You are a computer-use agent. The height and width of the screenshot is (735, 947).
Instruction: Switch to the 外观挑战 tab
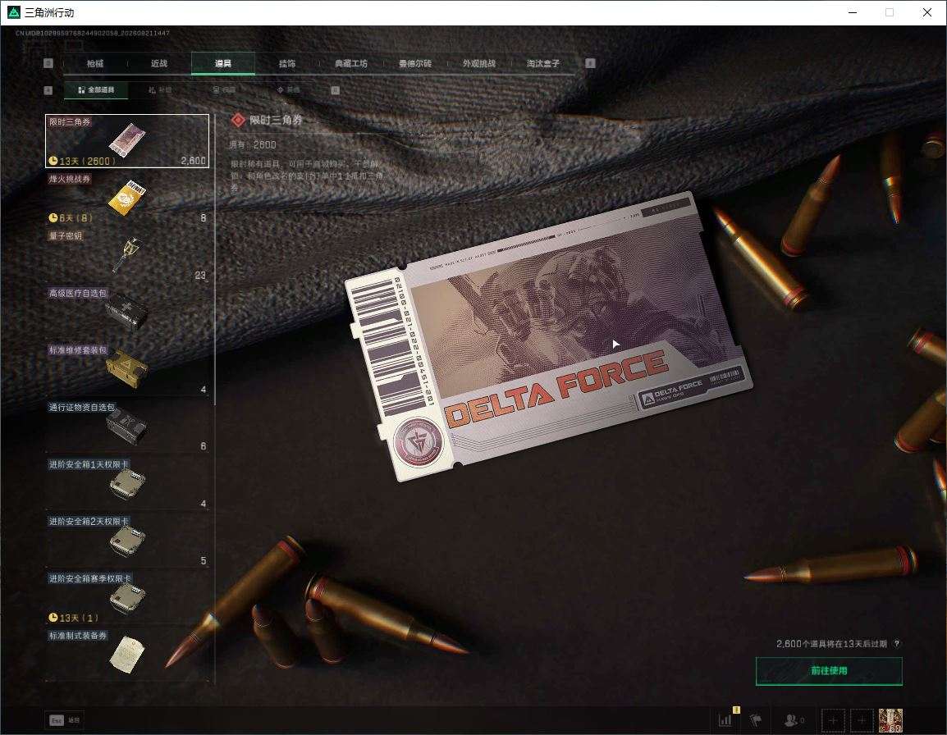tap(479, 63)
